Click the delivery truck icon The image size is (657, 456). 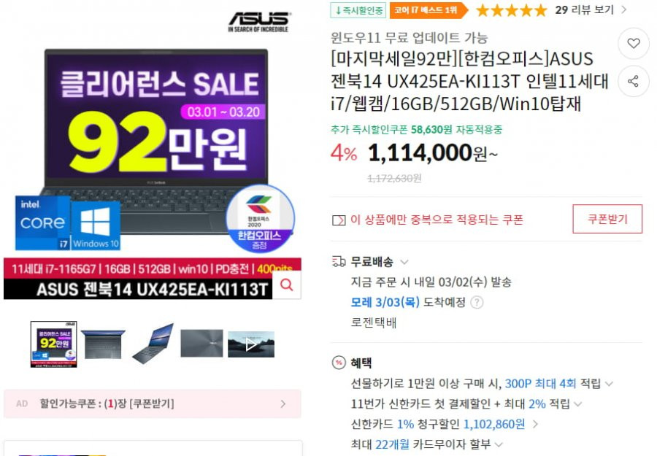coord(339,262)
